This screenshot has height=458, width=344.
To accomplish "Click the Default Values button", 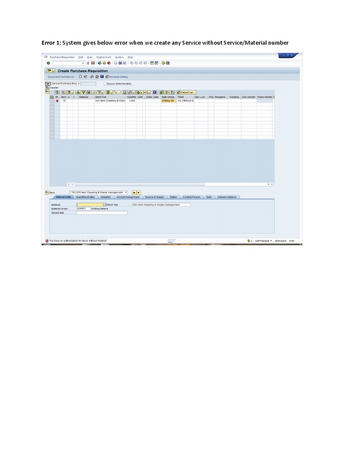I will [186, 92].
